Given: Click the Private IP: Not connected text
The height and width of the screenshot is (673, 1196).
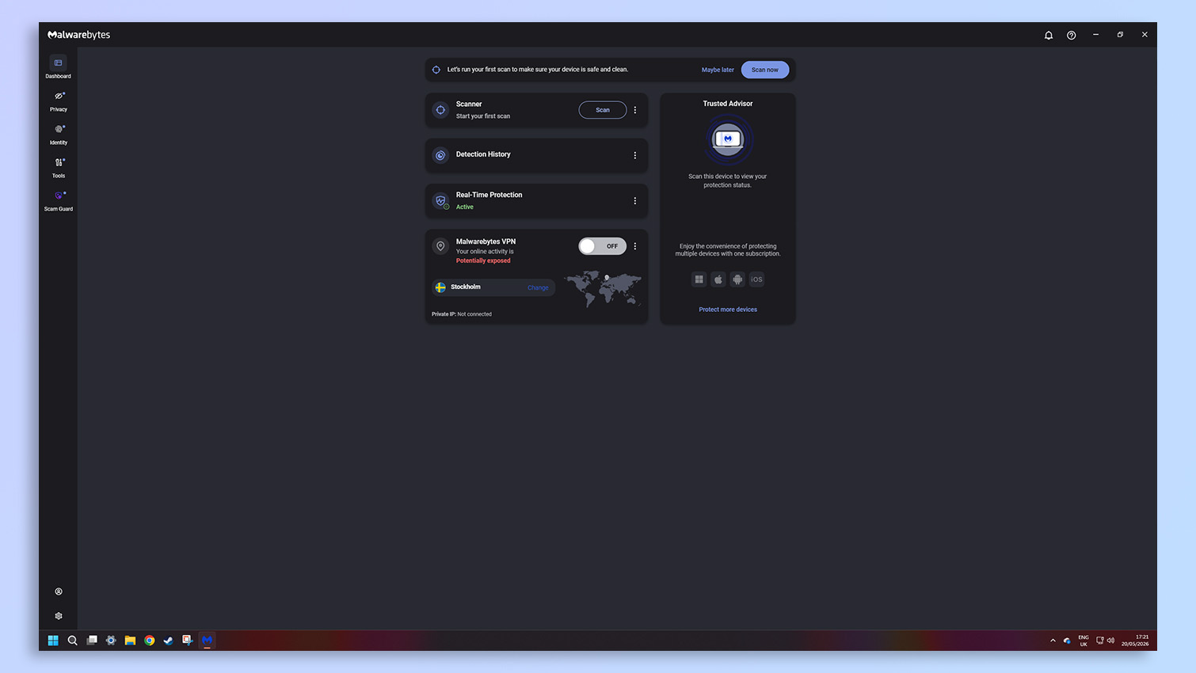Looking at the screenshot, I should point(462,314).
